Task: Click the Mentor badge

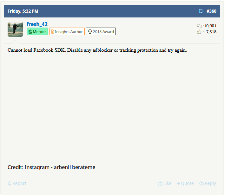Action: (x=37, y=31)
